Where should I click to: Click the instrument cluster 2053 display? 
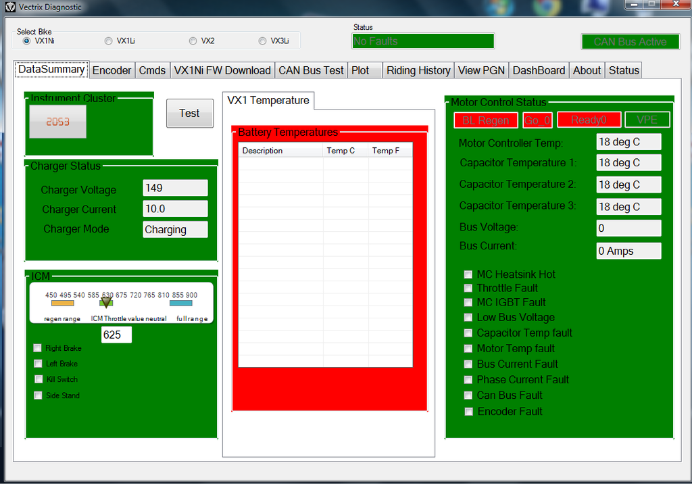(x=58, y=122)
